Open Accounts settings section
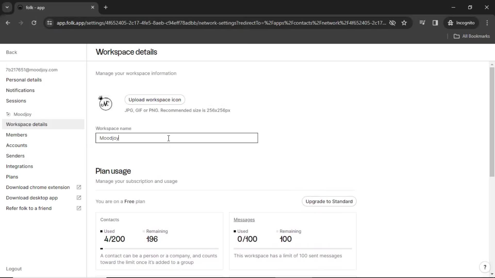 [16, 145]
